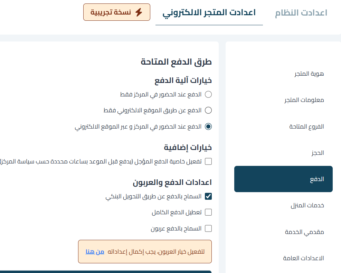Select الدفع عند الحضور في المركز فقط
The width and height of the screenshot is (341, 273).
[x=208, y=94]
